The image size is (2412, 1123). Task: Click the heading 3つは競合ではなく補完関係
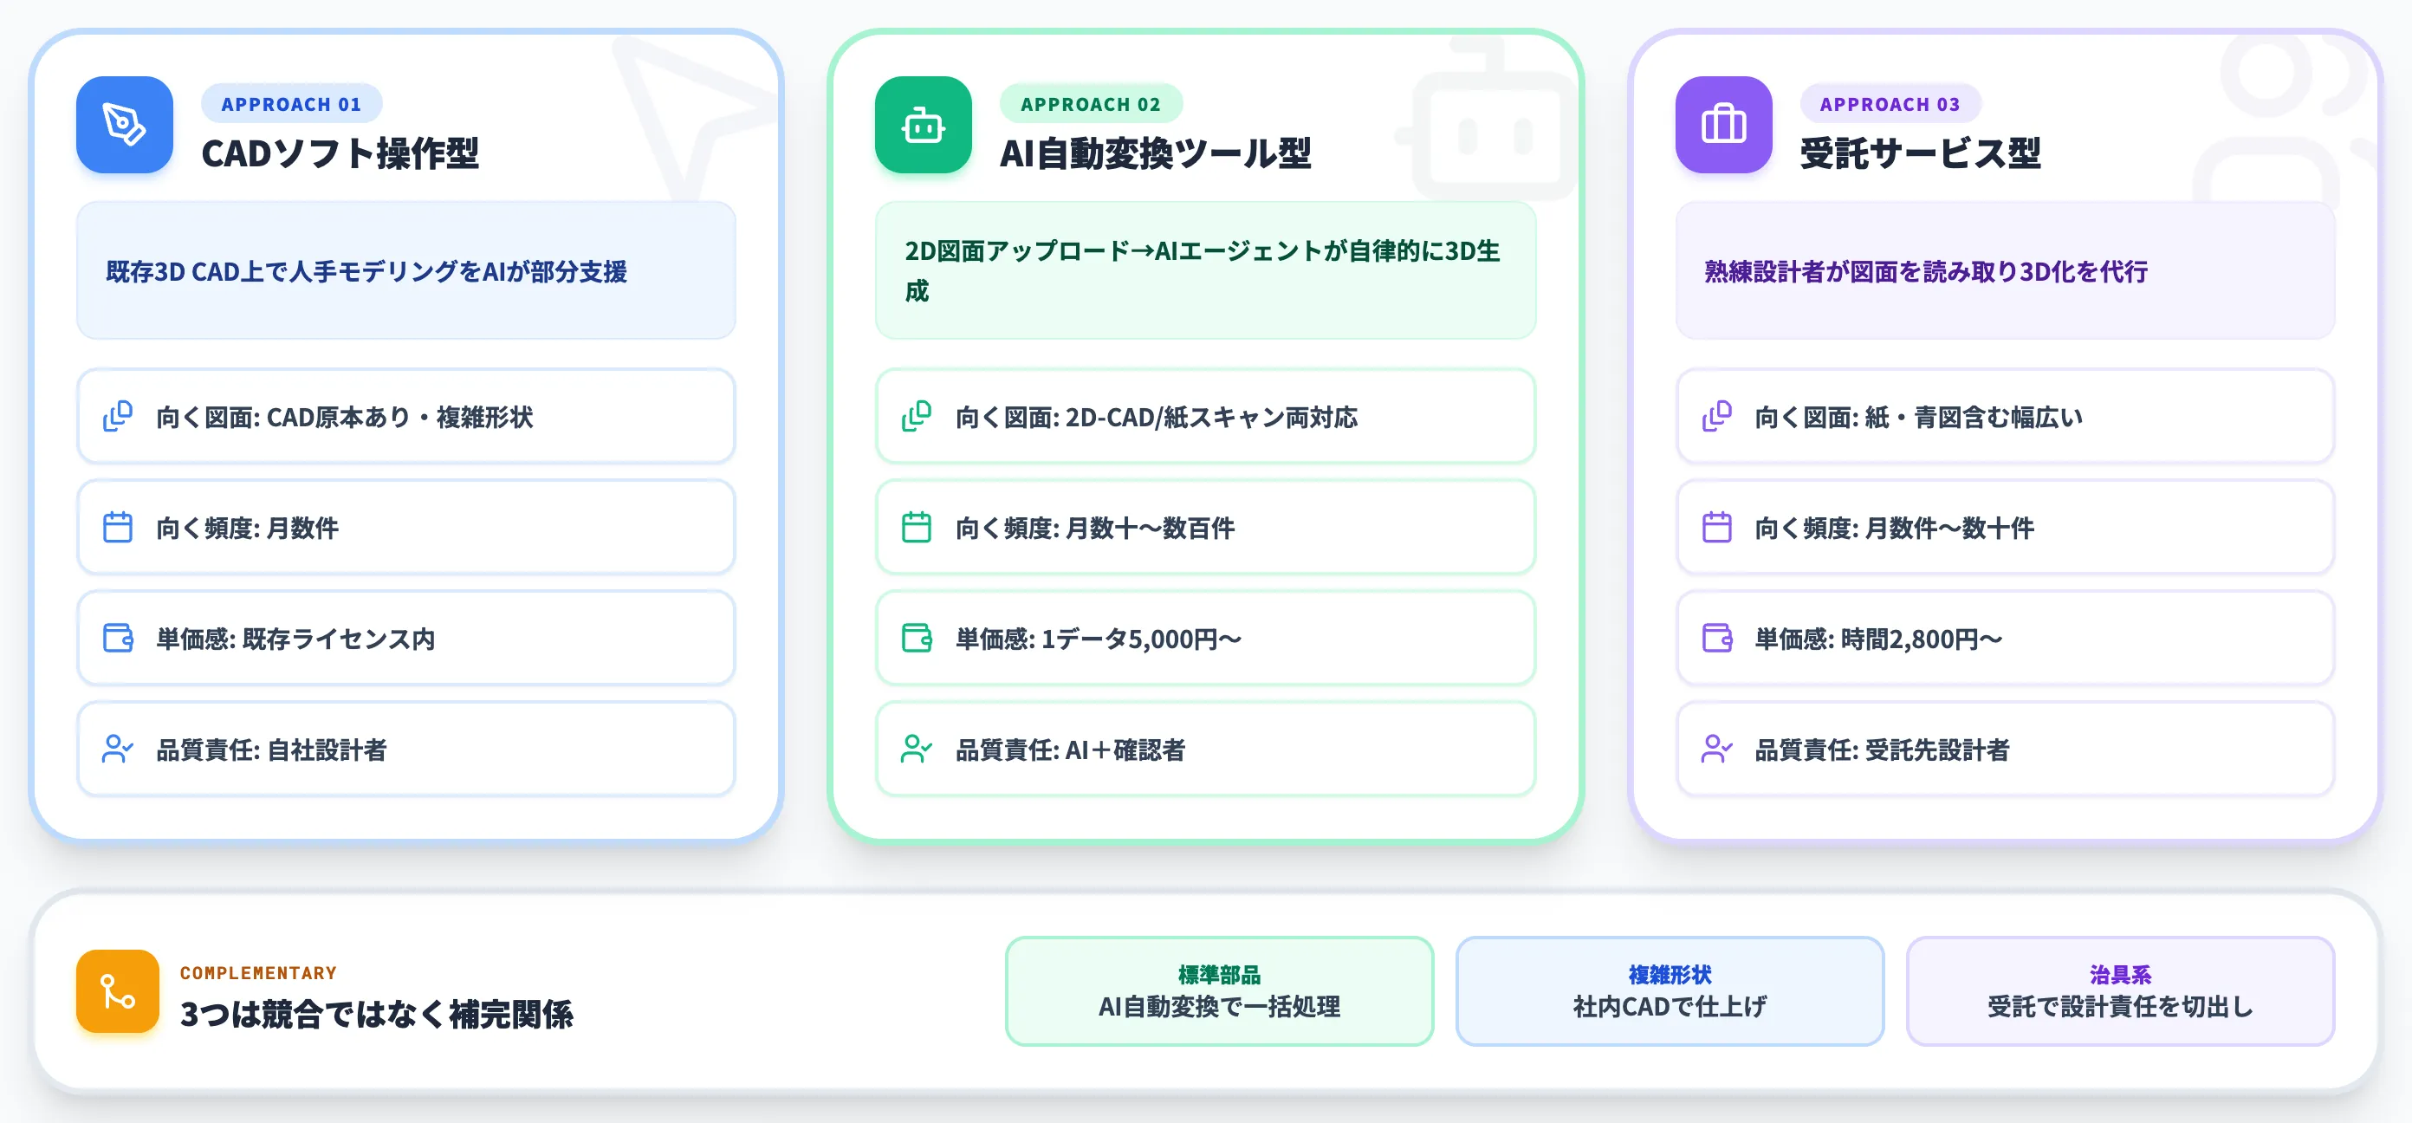[x=376, y=1015]
